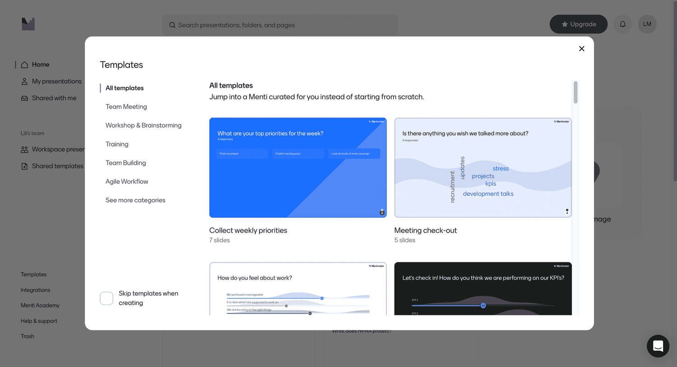677x367 pixels.
Task: Click Lili's team label
Action: [x=32, y=133]
